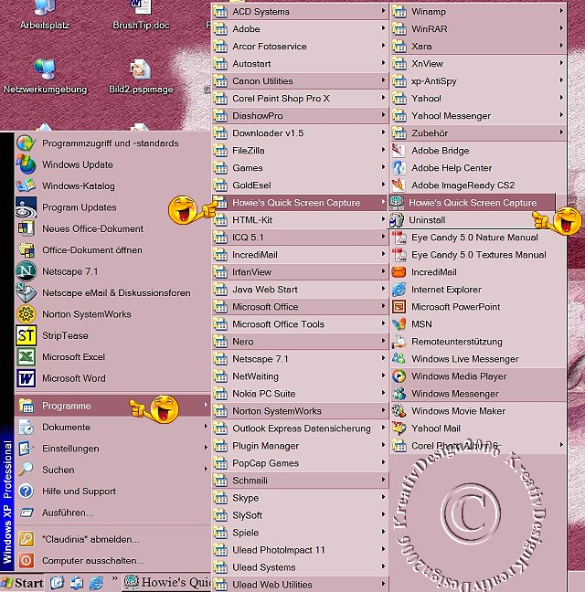This screenshot has height=592, width=585.
Task: Expand the Nero program folder
Action: (x=300, y=342)
